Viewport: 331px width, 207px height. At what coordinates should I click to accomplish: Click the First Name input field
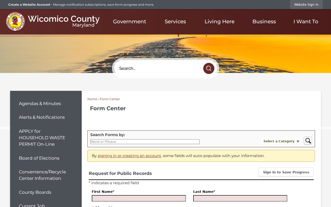click(139, 198)
